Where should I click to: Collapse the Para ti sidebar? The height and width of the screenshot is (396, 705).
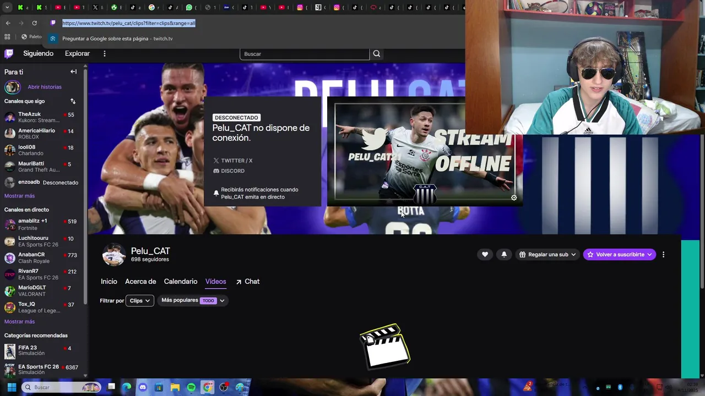pyautogui.click(x=73, y=71)
